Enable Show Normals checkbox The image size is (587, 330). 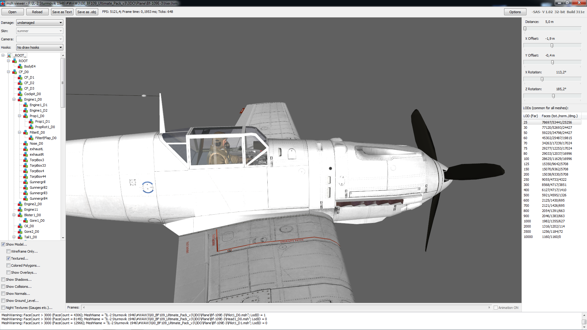[x=3, y=294]
